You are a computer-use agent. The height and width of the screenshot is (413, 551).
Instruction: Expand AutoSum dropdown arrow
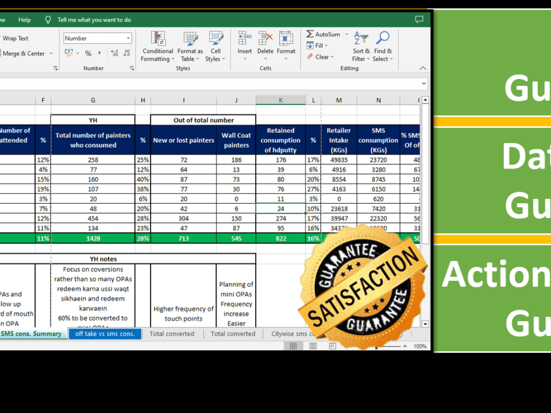click(x=347, y=34)
